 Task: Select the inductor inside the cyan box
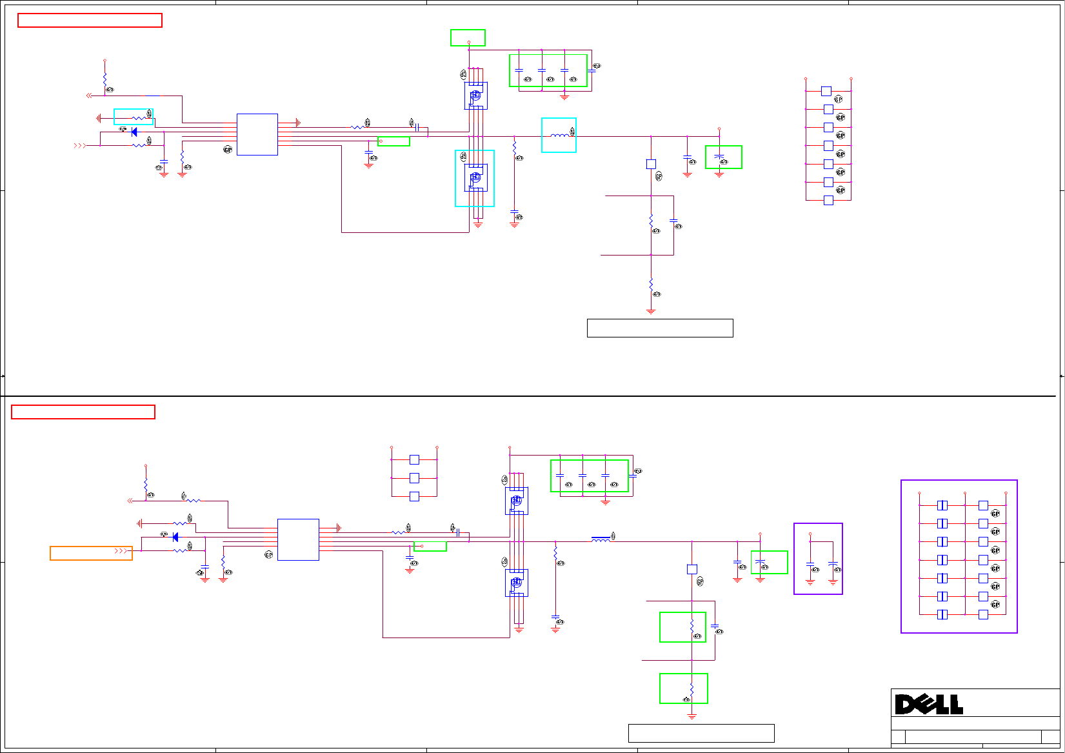[x=560, y=136]
